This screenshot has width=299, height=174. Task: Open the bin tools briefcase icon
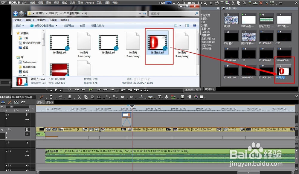[280, 3]
